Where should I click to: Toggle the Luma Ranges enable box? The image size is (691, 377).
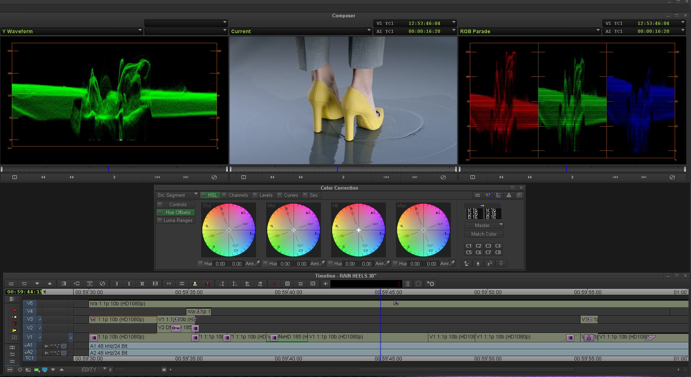(x=160, y=220)
